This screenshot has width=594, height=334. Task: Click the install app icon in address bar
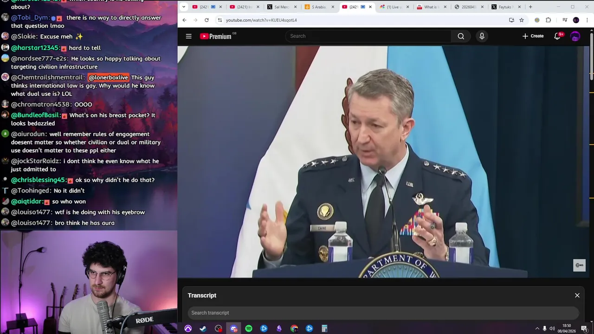click(511, 20)
